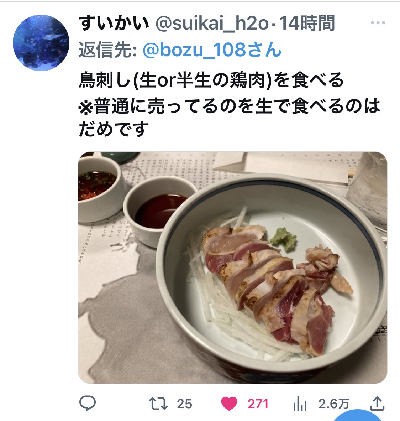
Task: Tap the ※普通に売ってる note line
Action: coord(230,106)
